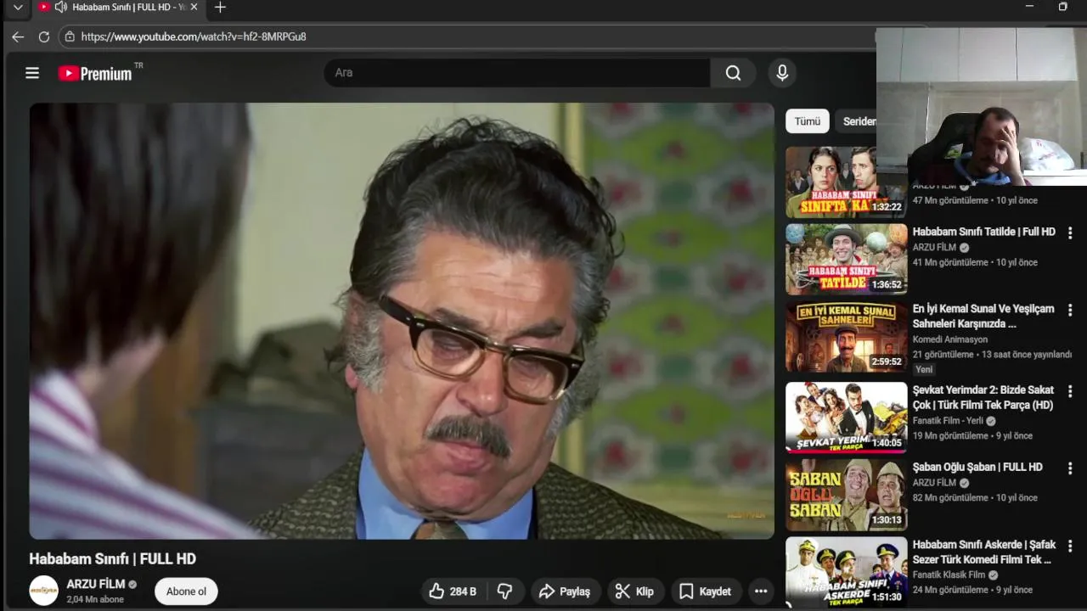Go back with browser back arrow

coord(18,36)
